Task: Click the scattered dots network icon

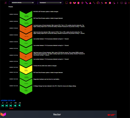Action: pyautogui.click(x=94, y=3)
